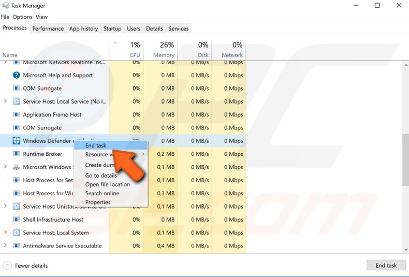The width and height of the screenshot is (409, 277).
Task: Expand Service Host: Unistack Service row
Action: pos(5,206)
